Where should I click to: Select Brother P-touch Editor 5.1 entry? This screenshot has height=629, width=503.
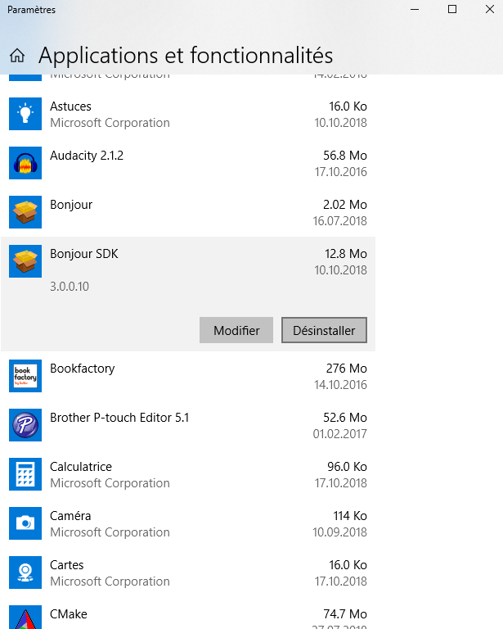(x=119, y=418)
